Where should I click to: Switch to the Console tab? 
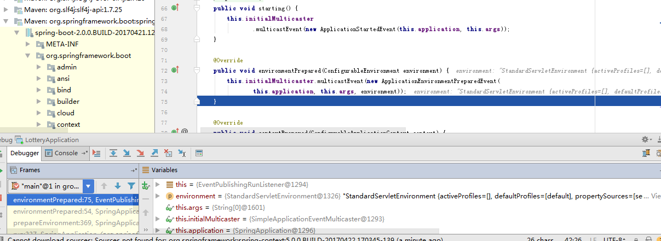66,153
